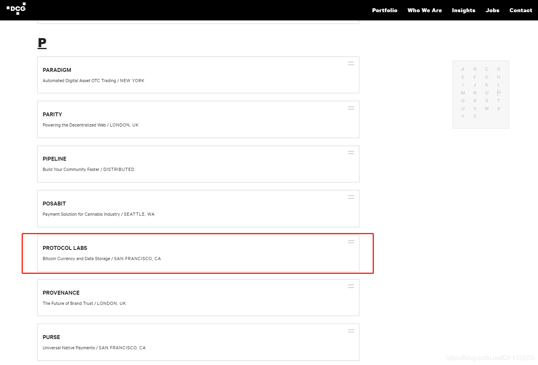538x365 pixels.
Task: Select highlighted letter P in alphabet index
Action: [x=499, y=93]
